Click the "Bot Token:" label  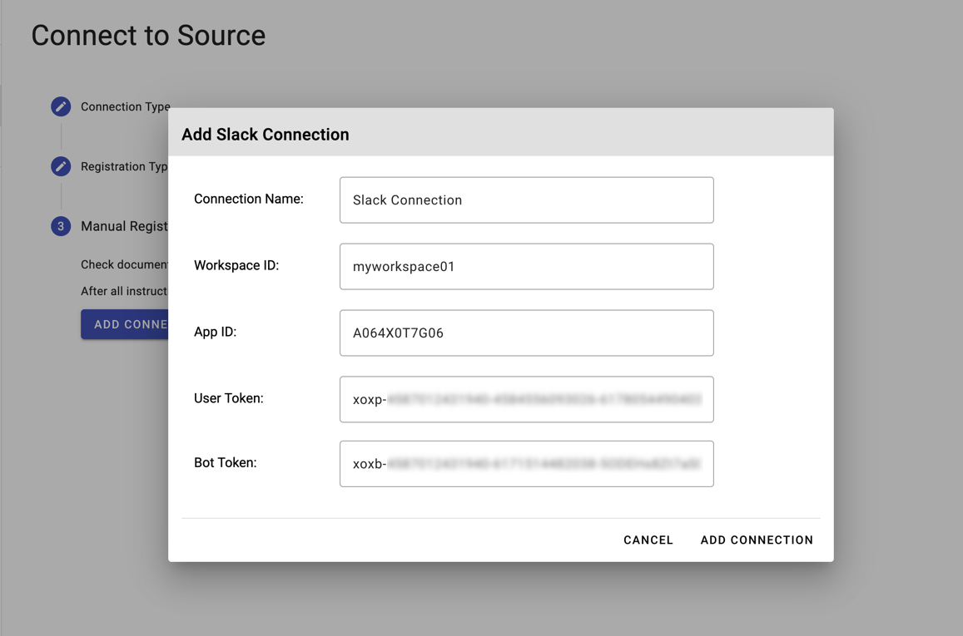point(225,462)
